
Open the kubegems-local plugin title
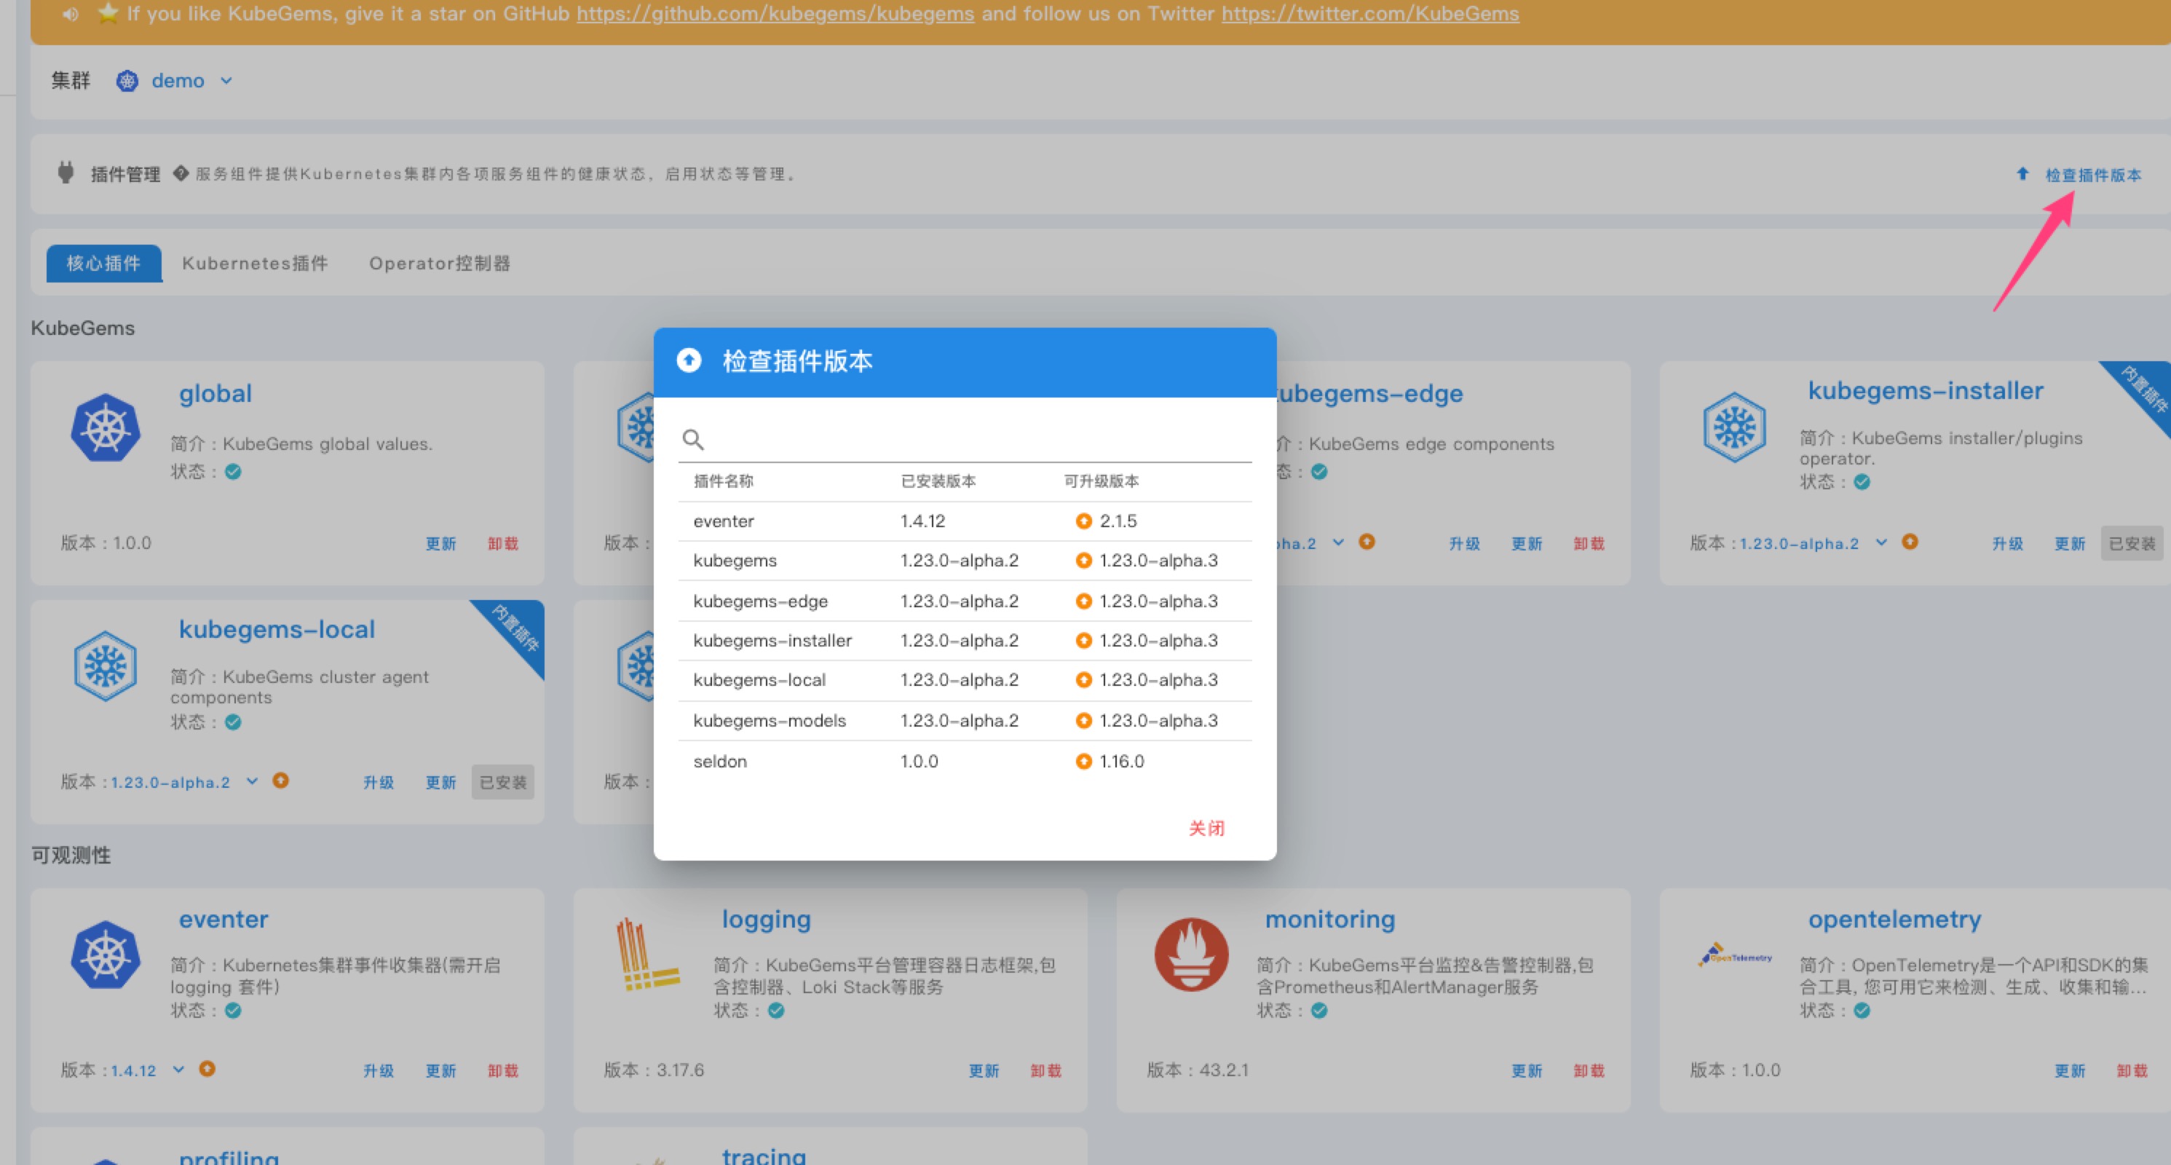pyautogui.click(x=277, y=630)
